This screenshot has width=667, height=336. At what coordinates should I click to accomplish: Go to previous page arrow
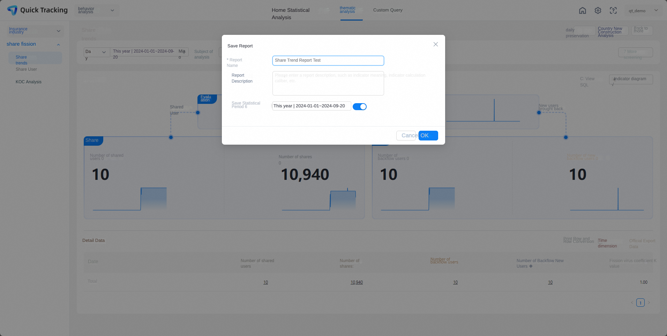pyautogui.click(x=632, y=303)
